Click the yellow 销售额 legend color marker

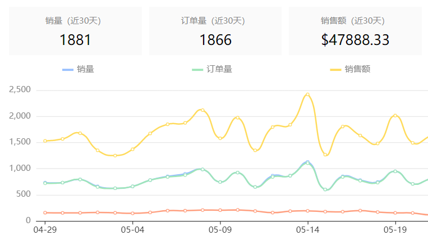(x=335, y=70)
